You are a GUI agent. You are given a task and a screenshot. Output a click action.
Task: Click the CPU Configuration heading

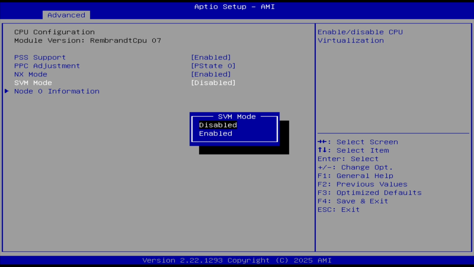click(54, 32)
